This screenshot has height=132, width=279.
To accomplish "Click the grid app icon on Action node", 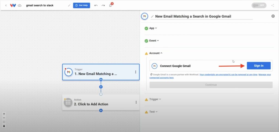I will [68, 102].
